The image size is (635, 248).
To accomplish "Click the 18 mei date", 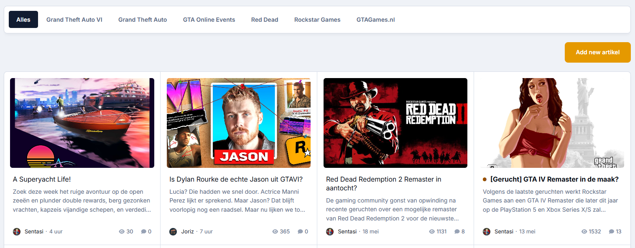I will 371,231.
